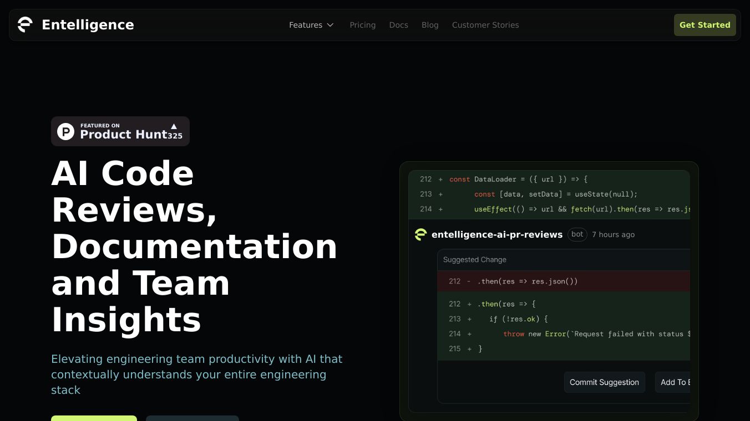Go to the Pricing page

tap(362, 25)
